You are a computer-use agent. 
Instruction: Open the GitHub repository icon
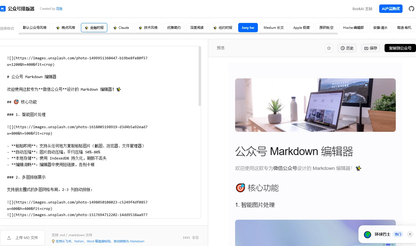coord(411,9)
